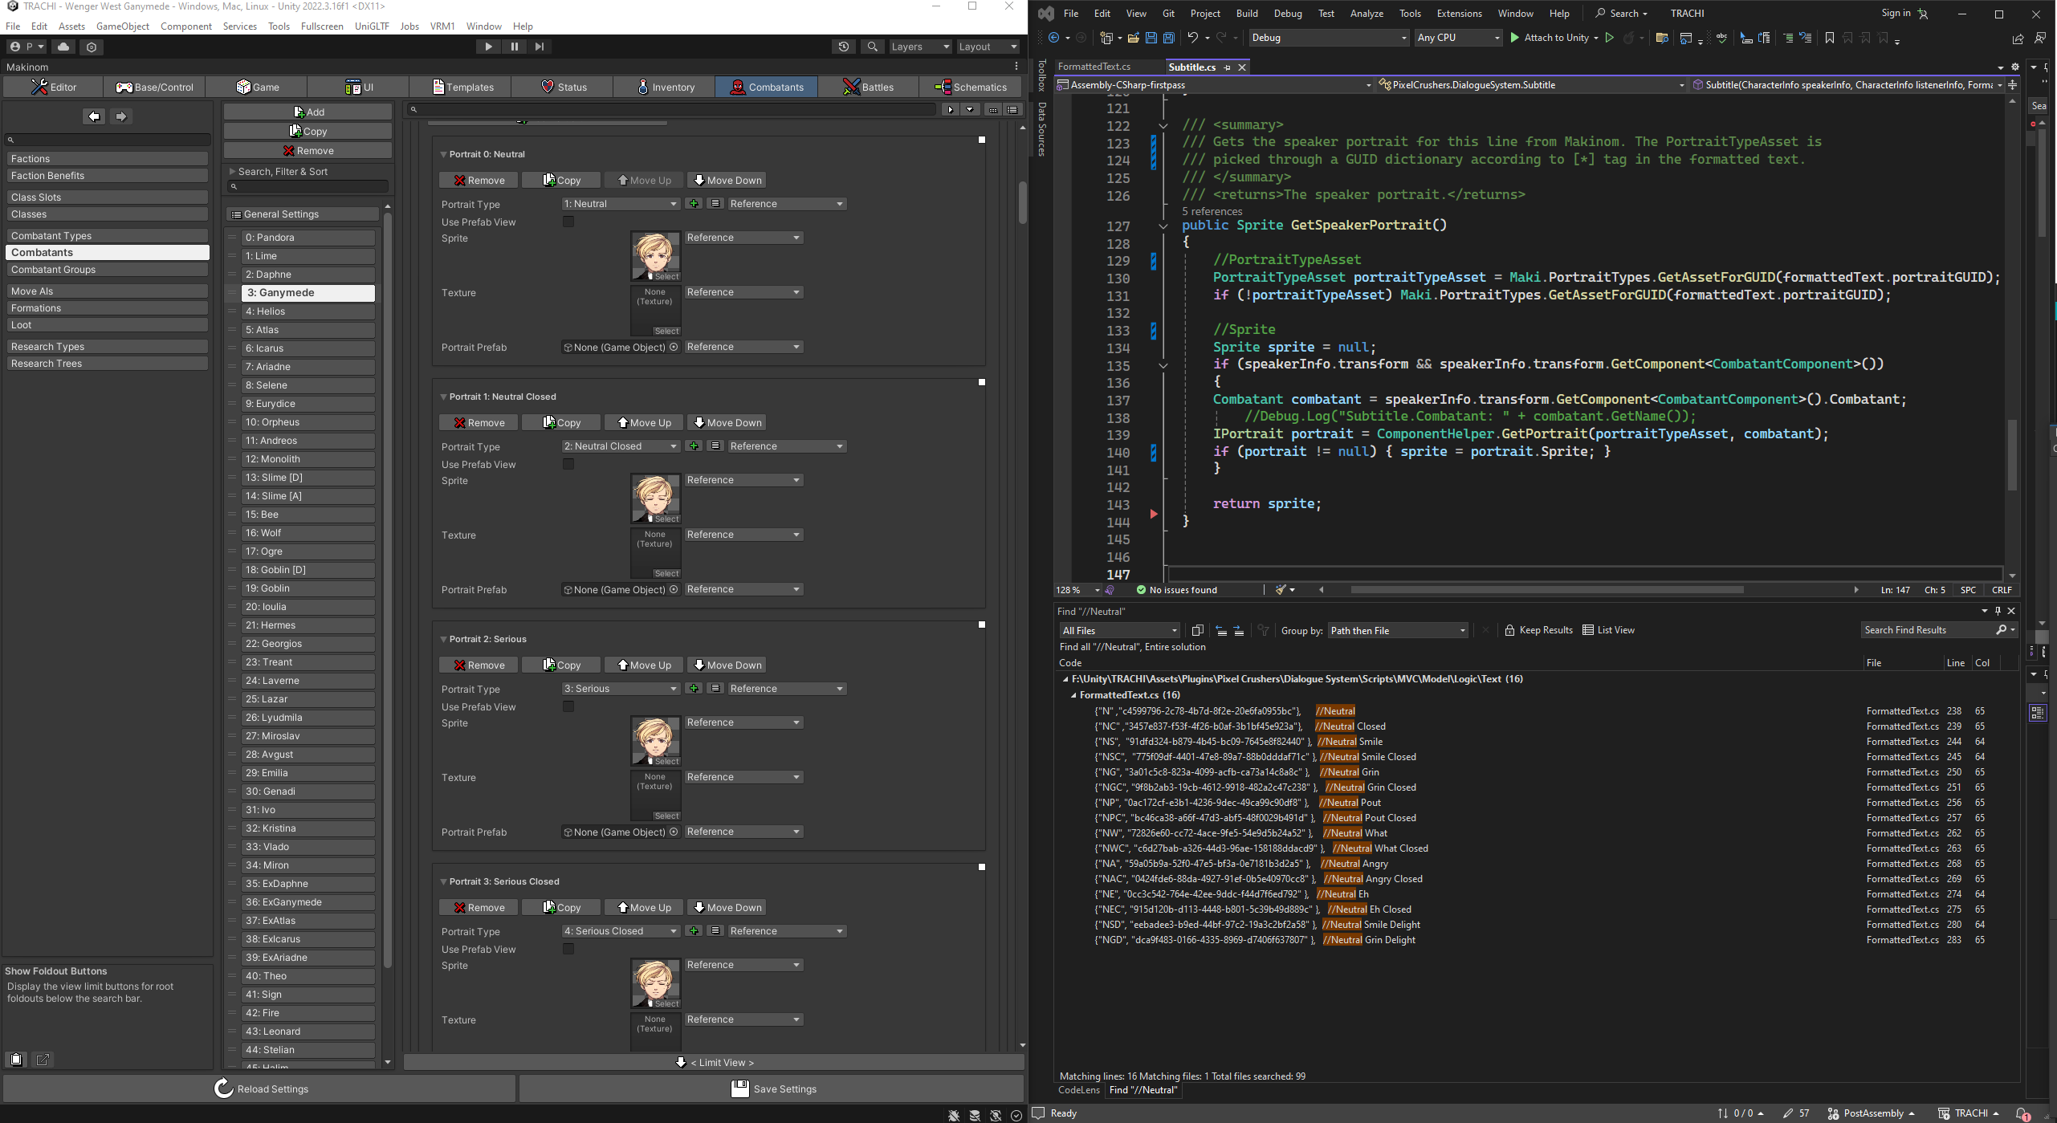Enable Use Prefab View for Portrait 0
This screenshot has width=2057, height=1123.
click(x=568, y=222)
